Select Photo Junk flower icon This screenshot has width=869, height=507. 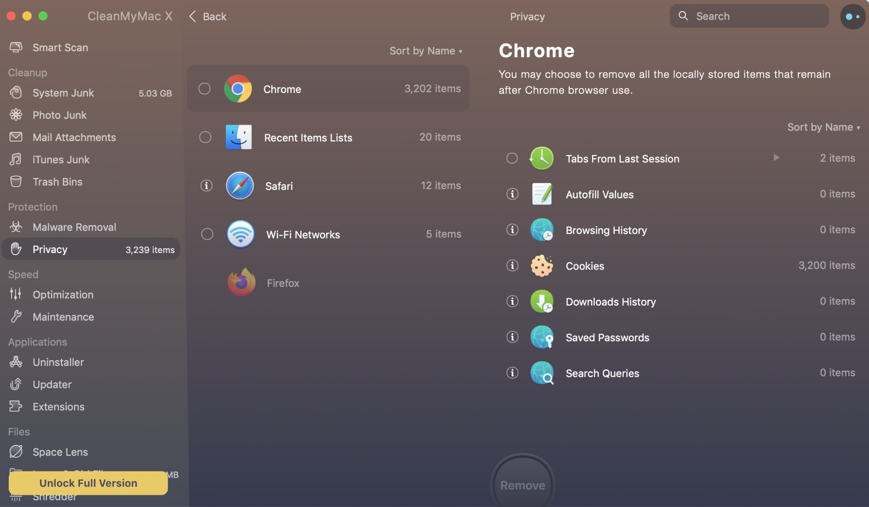tap(16, 115)
